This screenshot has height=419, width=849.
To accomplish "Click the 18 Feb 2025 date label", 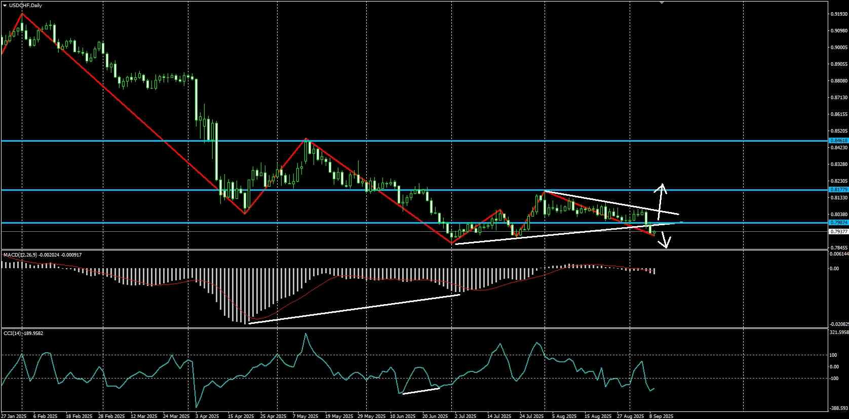I will [79, 416].
